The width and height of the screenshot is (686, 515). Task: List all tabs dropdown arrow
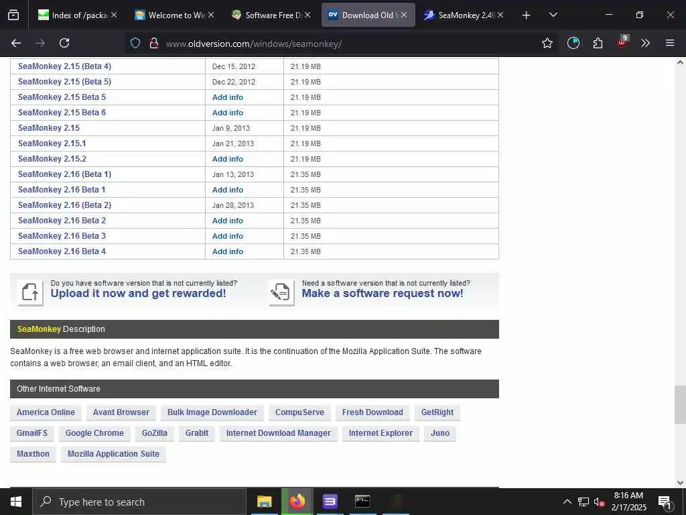[553, 15]
